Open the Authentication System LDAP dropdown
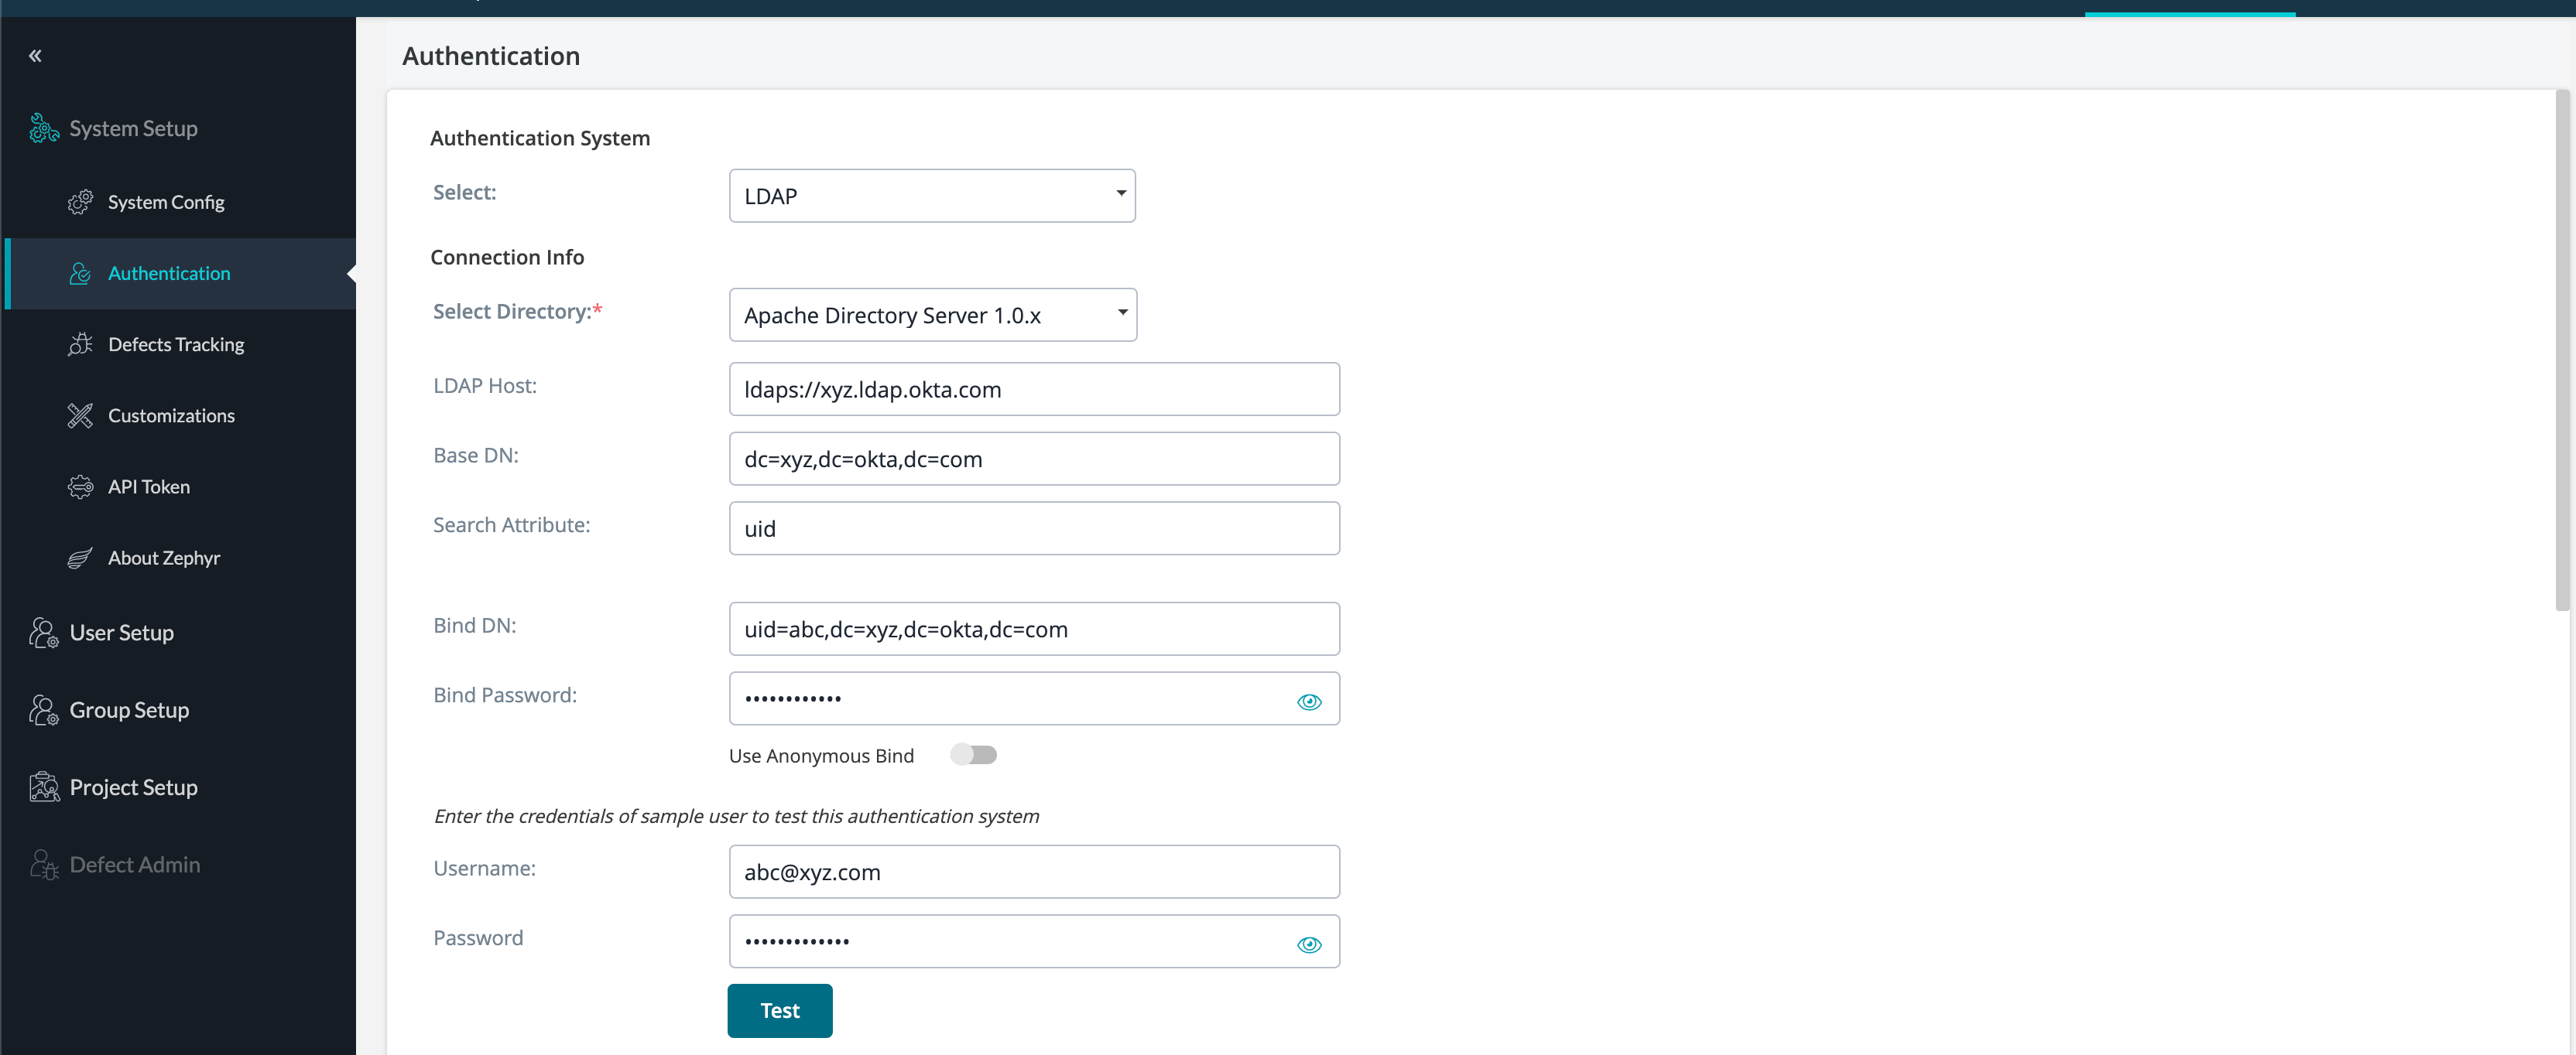The height and width of the screenshot is (1055, 2576). click(932, 196)
